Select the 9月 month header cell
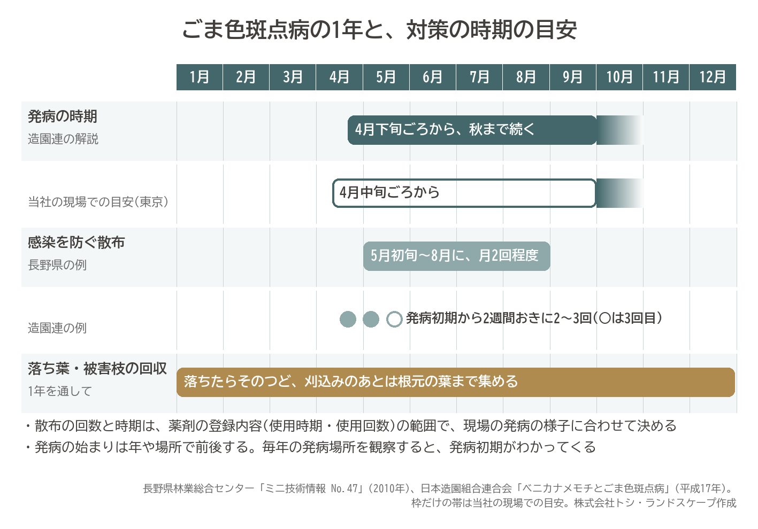The height and width of the screenshot is (529, 758). pyautogui.click(x=573, y=77)
